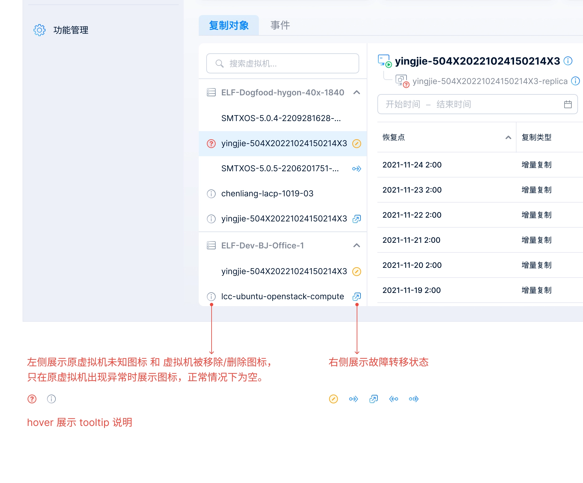The width and height of the screenshot is (583, 483).
Task: Click the 开始时间 start date field
Action: coord(403,104)
